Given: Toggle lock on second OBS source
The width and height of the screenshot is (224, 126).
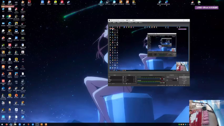Looking at the screenshot, I should [x=135, y=78].
